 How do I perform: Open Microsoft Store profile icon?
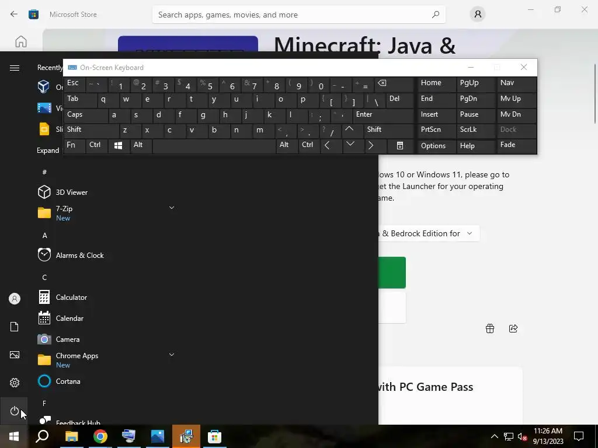(x=478, y=15)
